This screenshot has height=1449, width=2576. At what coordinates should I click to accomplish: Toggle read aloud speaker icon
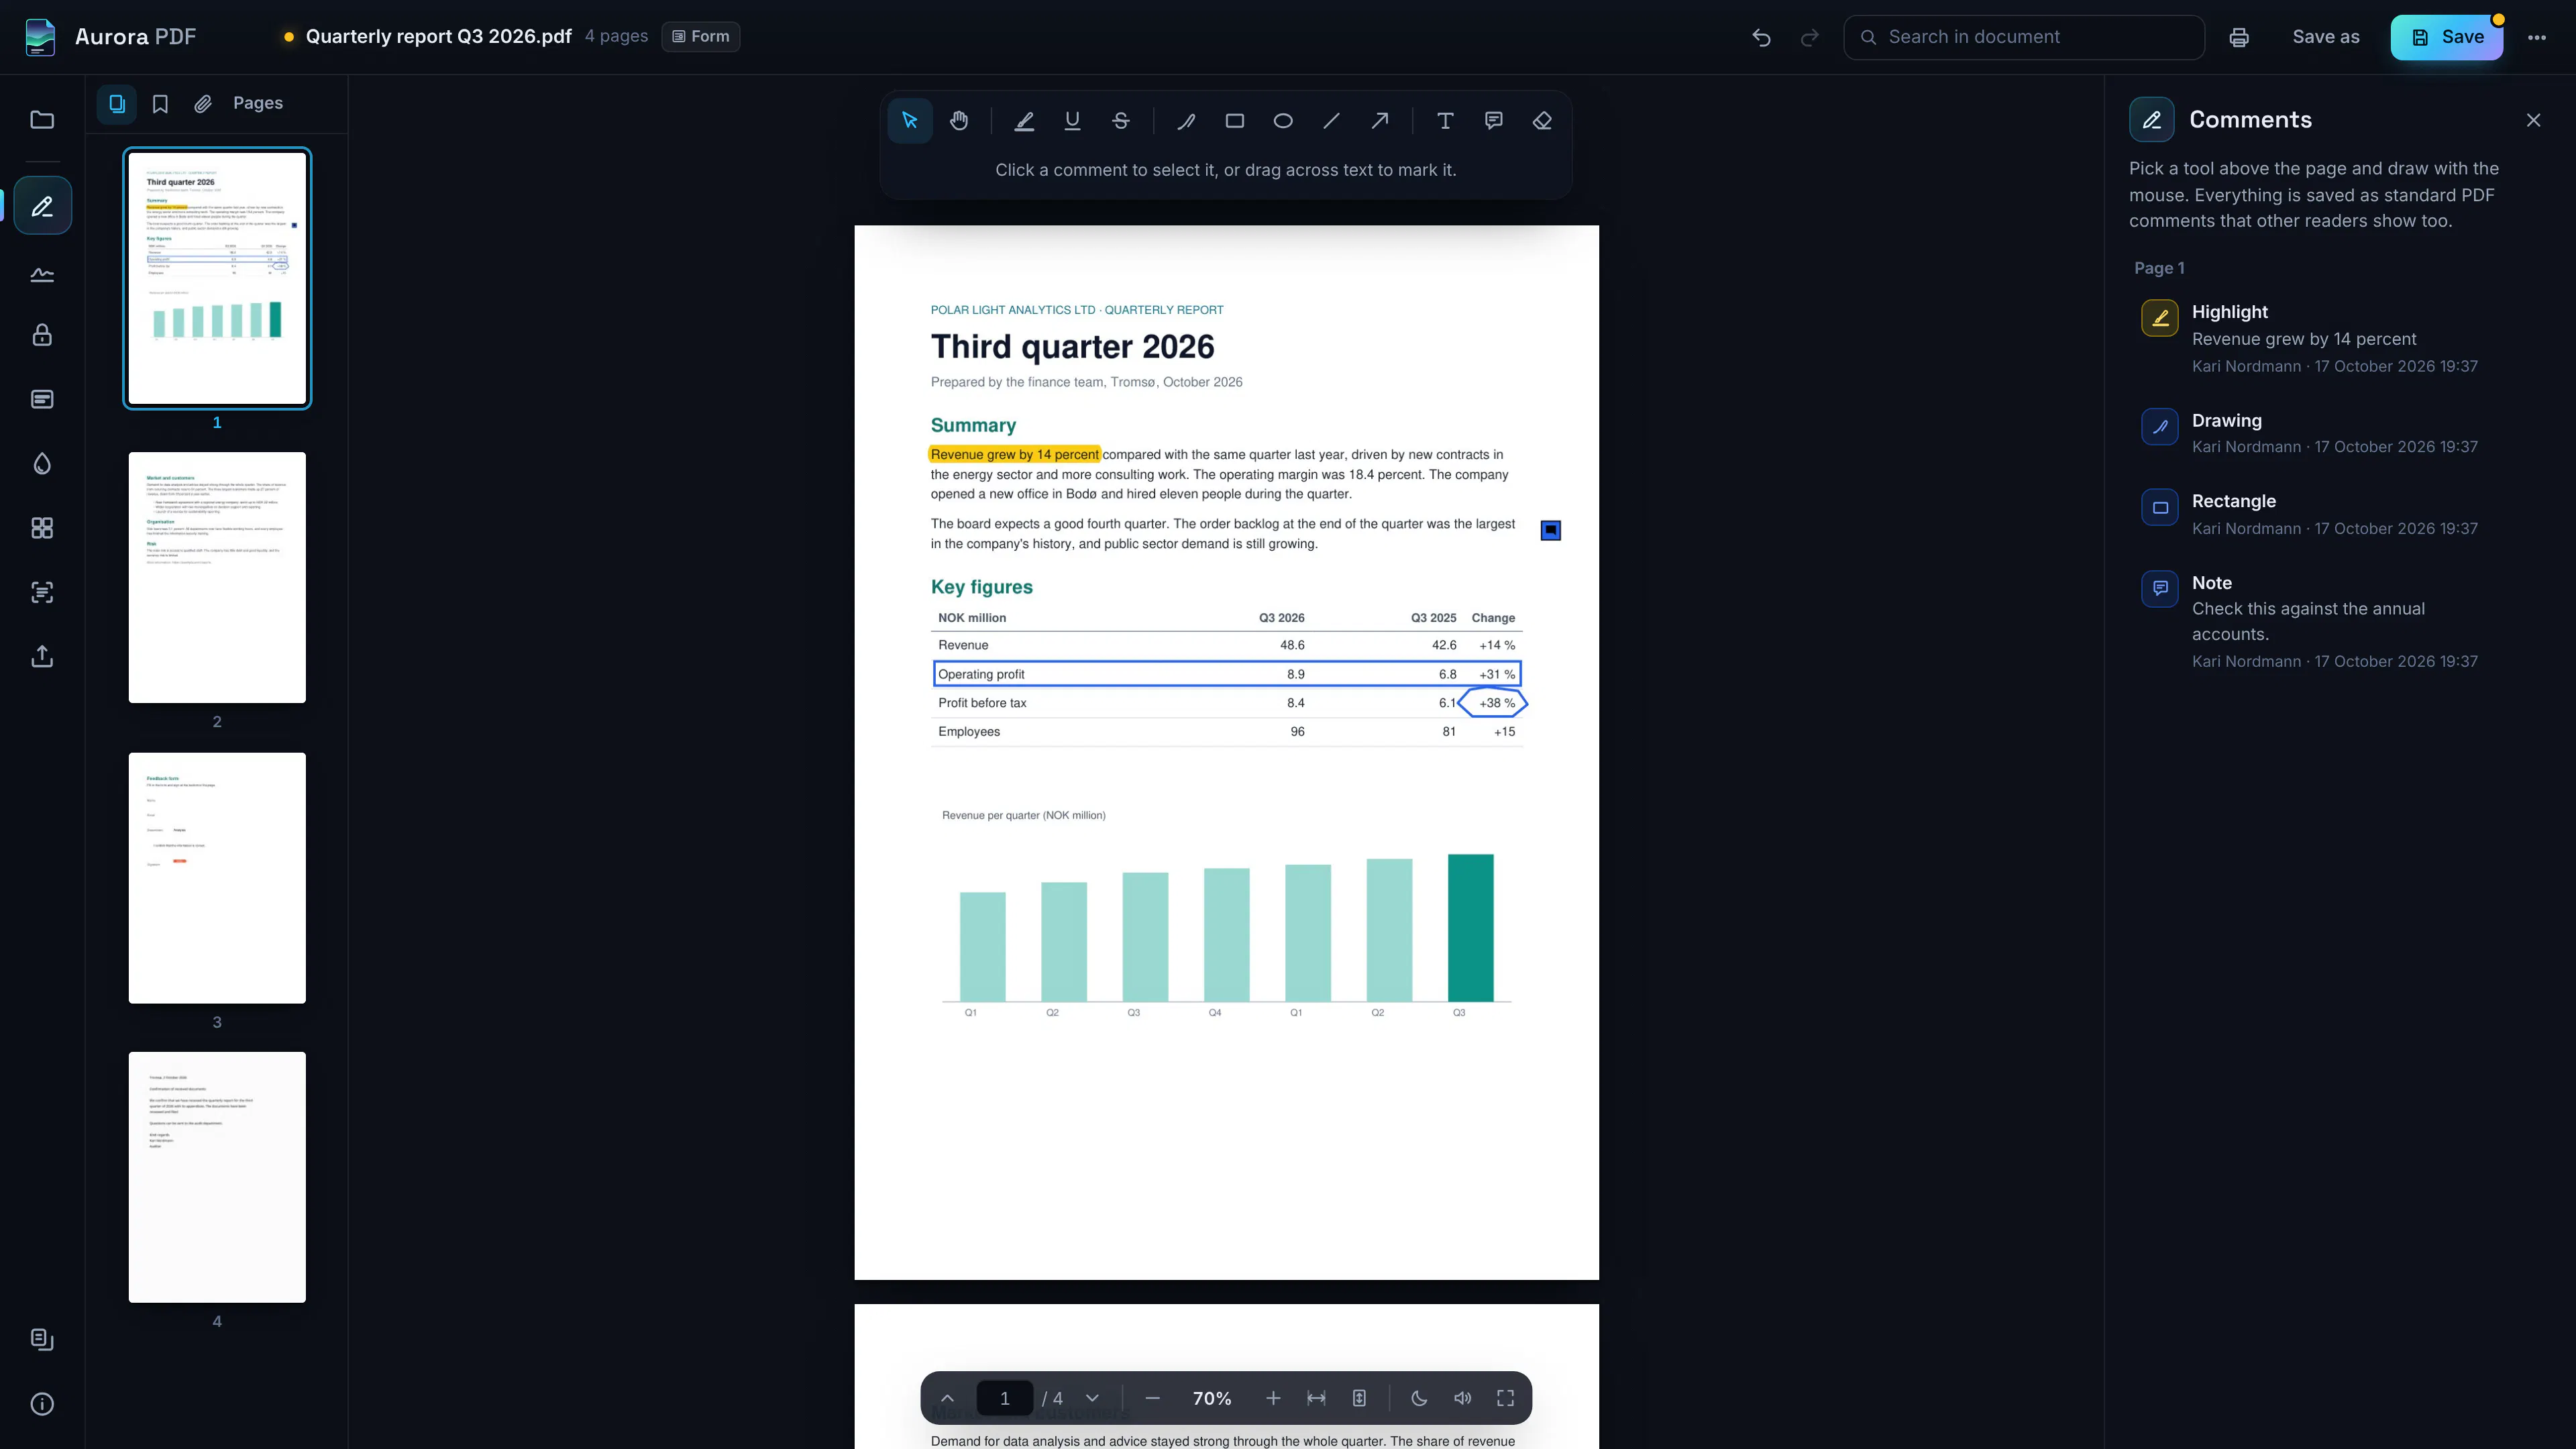(1462, 1398)
